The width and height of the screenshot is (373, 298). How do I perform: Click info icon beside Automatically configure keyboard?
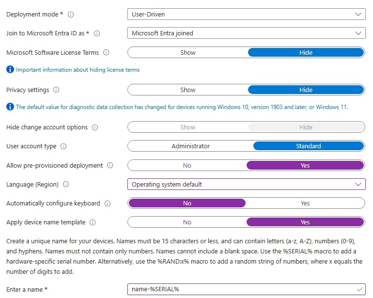click(108, 204)
